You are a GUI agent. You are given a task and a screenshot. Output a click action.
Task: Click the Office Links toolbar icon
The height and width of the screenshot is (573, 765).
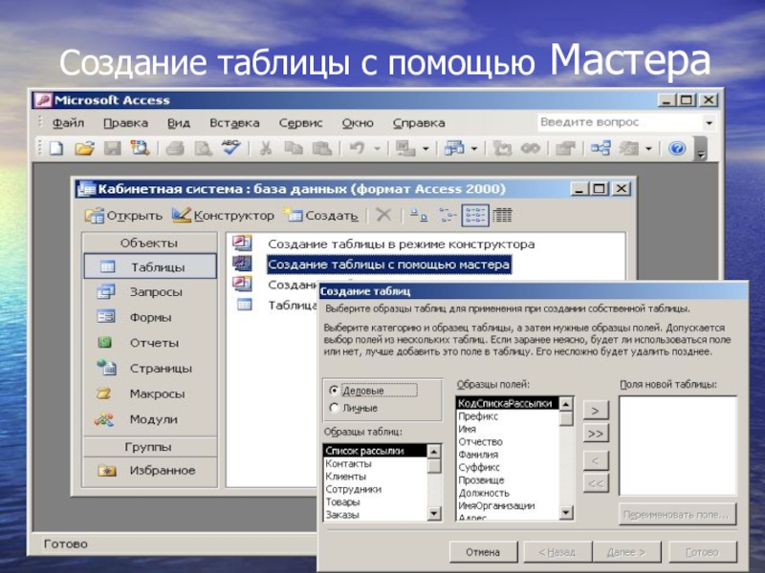(405, 148)
